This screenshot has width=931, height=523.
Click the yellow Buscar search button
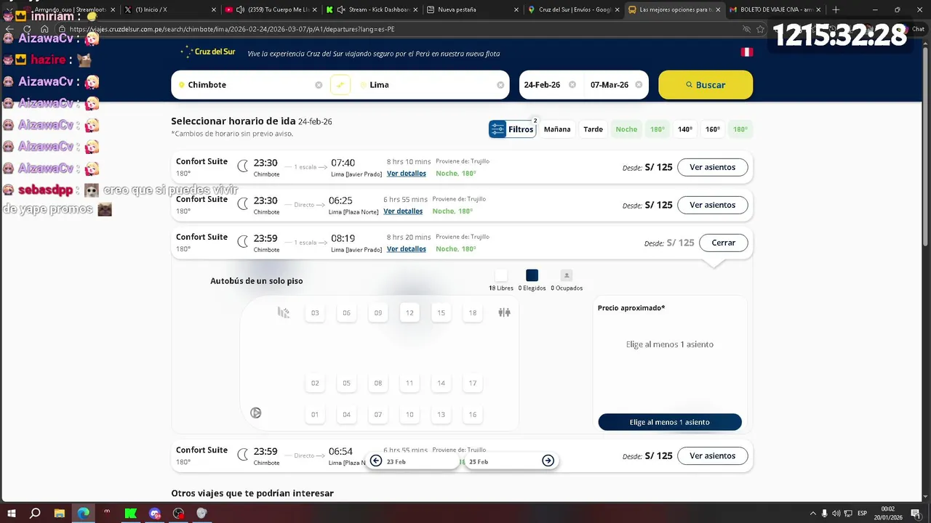706,85
